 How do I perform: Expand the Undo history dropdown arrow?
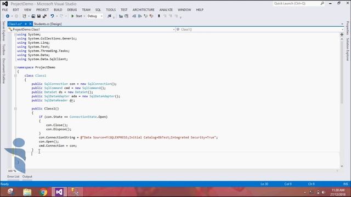point(57,16)
